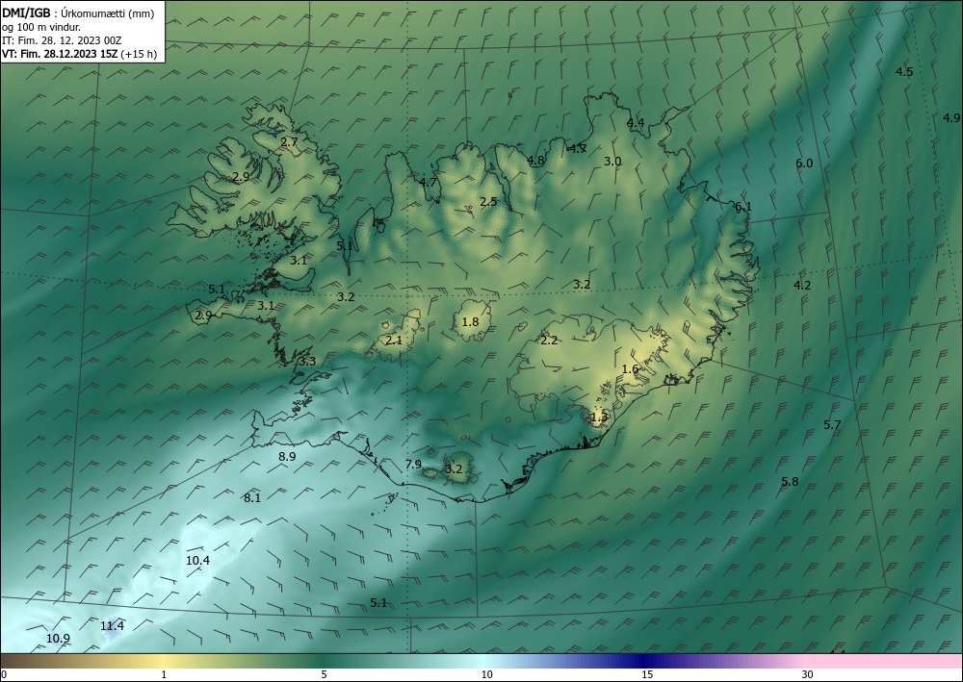963x682 pixels.
Task: Select the "IT: Fim. 28. 12. 2023 00Z" line
Action: click(62, 39)
